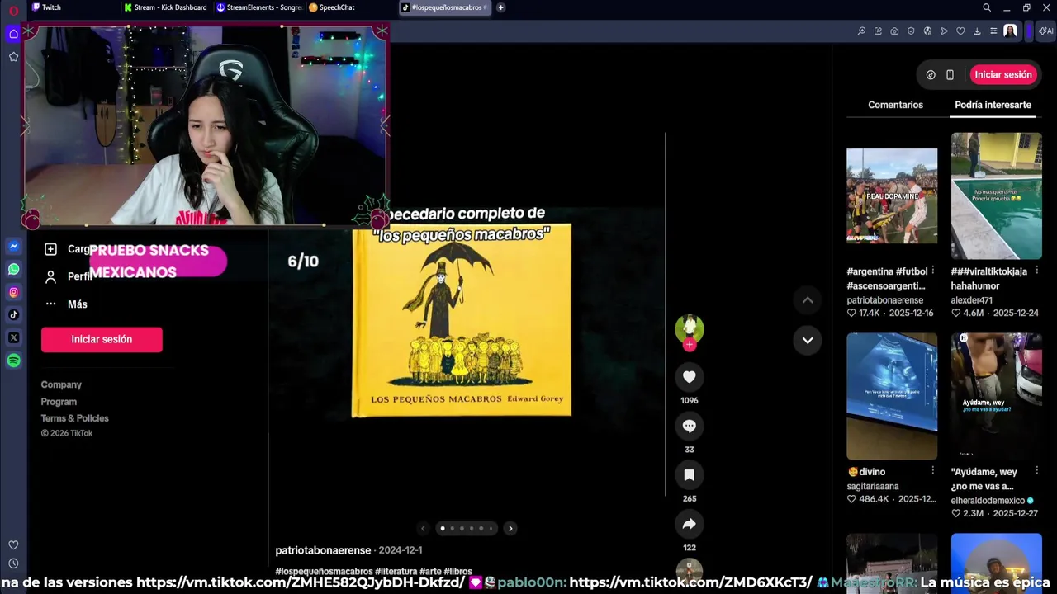This screenshot has width=1057, height=594.
Task: Open a new browser tab with plus
Action: pos(500,7)
